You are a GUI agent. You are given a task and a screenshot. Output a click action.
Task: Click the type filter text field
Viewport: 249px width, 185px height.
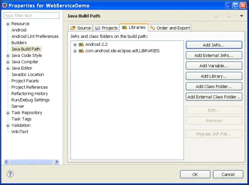tap(31, 16)
